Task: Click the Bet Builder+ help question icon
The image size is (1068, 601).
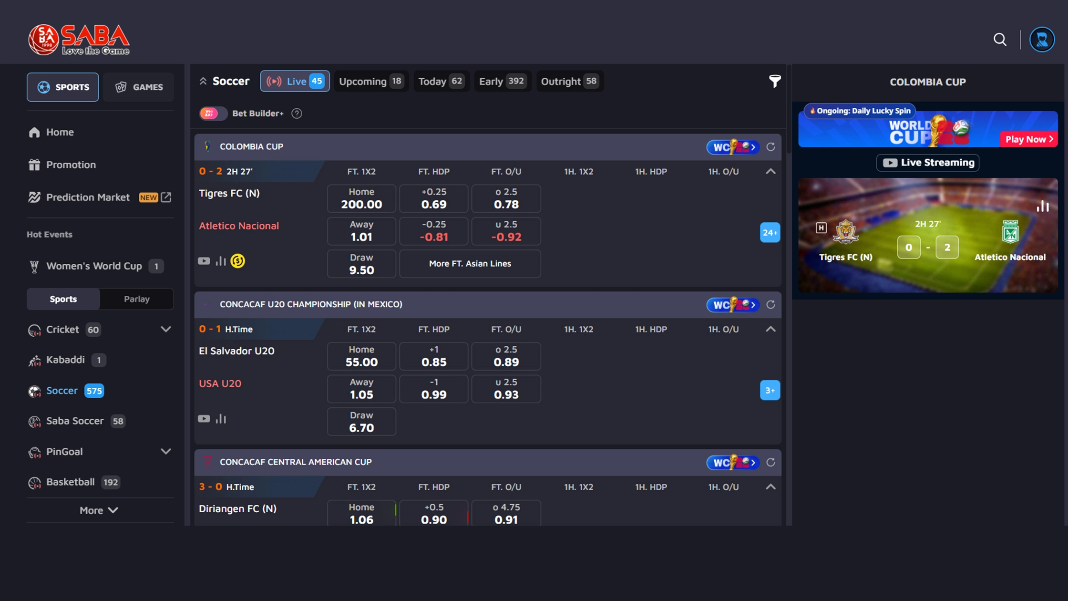Action: [x=297, y=114]
